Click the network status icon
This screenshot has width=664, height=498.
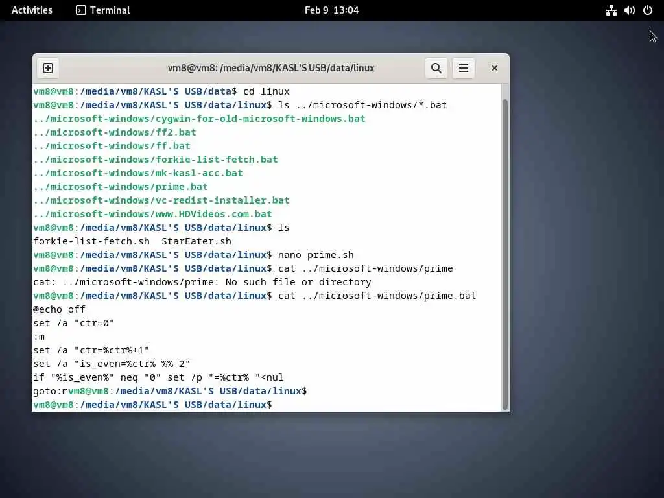point(611,10)
